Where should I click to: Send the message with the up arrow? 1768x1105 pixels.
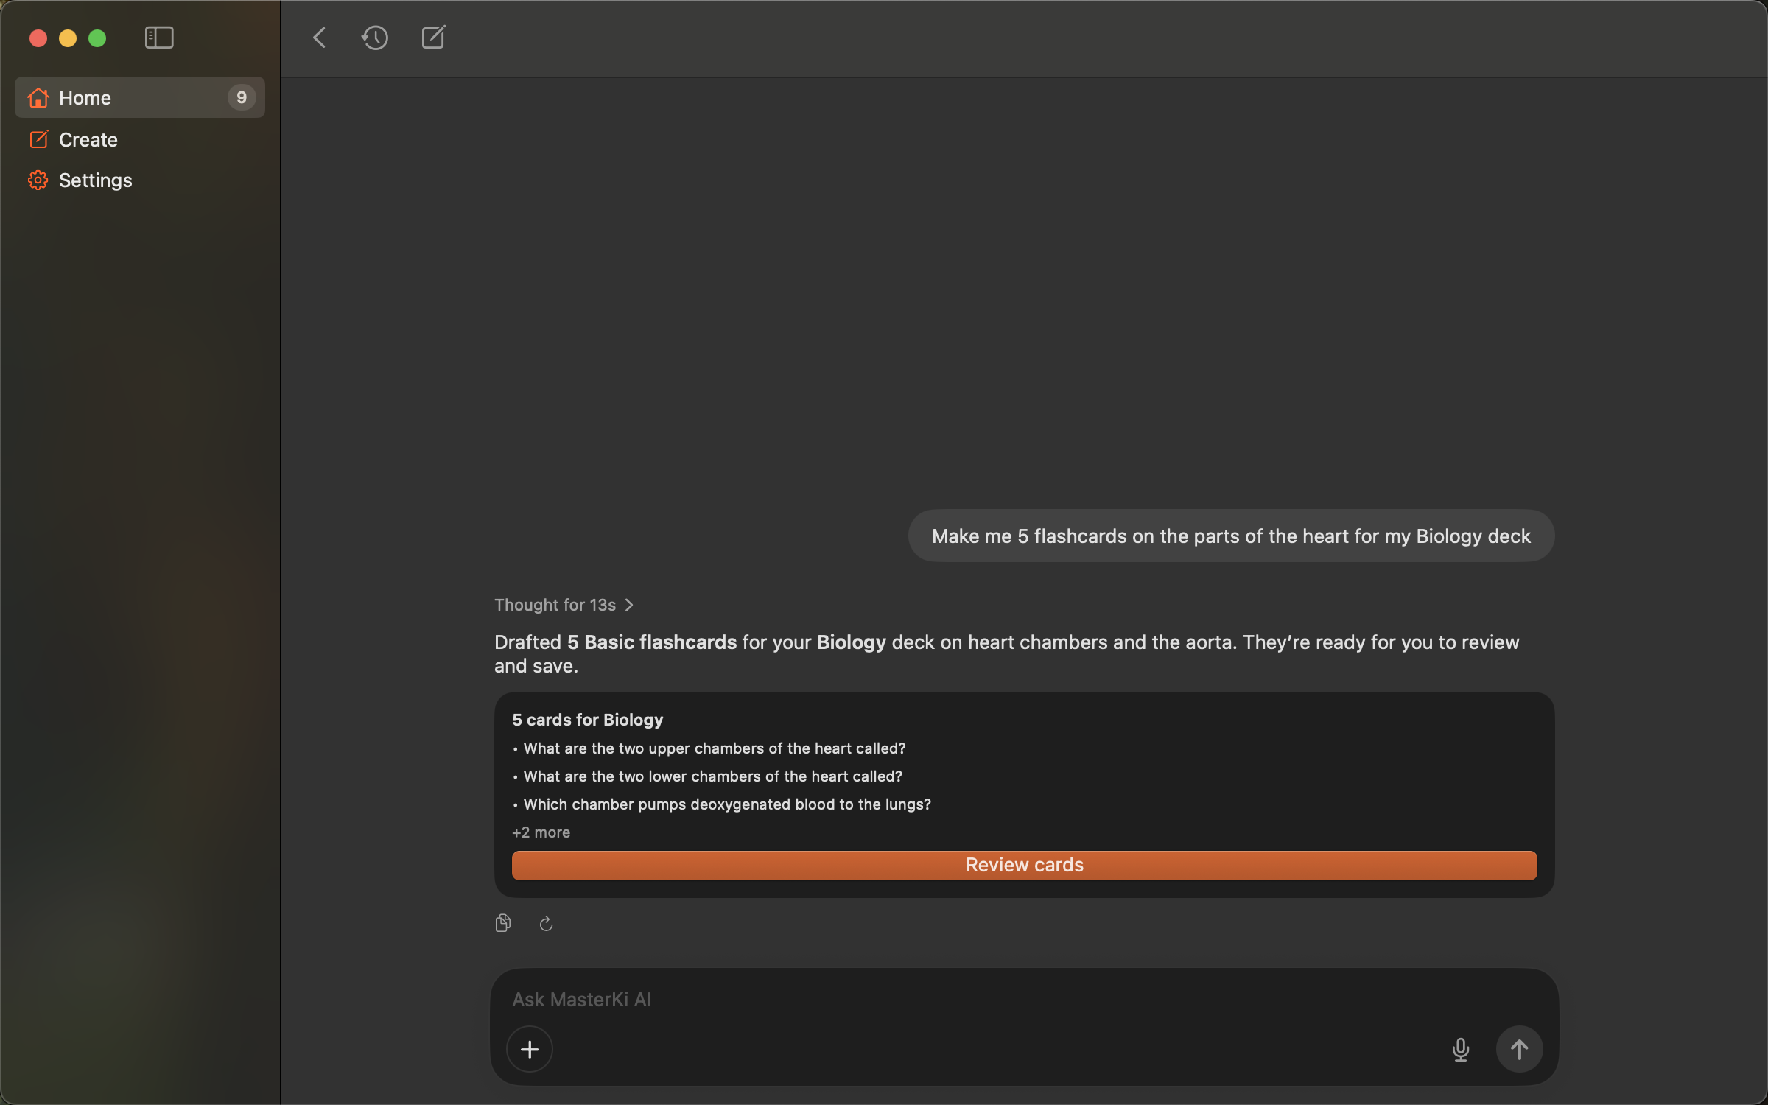[1519, 1049]
